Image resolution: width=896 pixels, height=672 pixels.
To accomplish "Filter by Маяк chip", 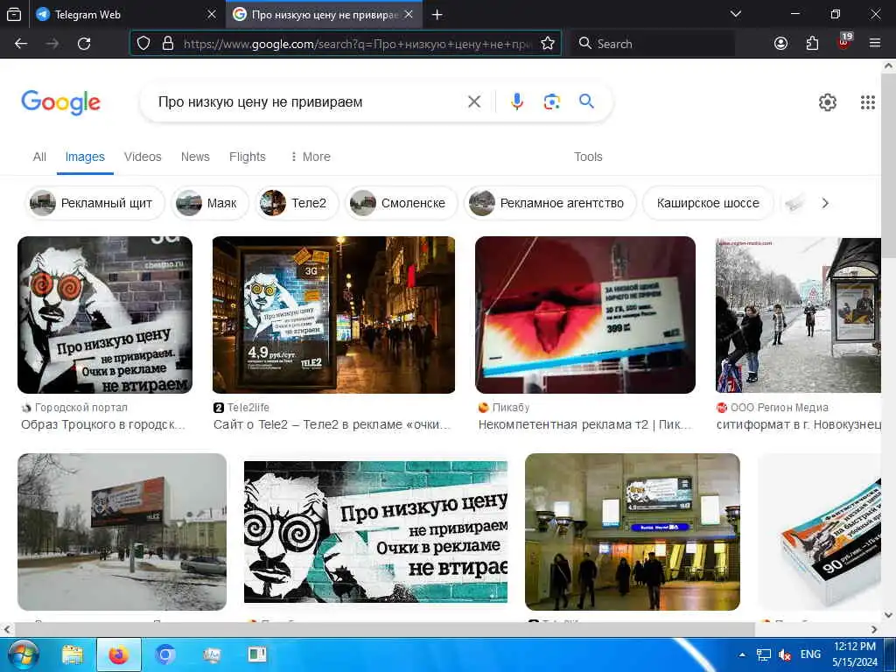I will coord(210,203).
